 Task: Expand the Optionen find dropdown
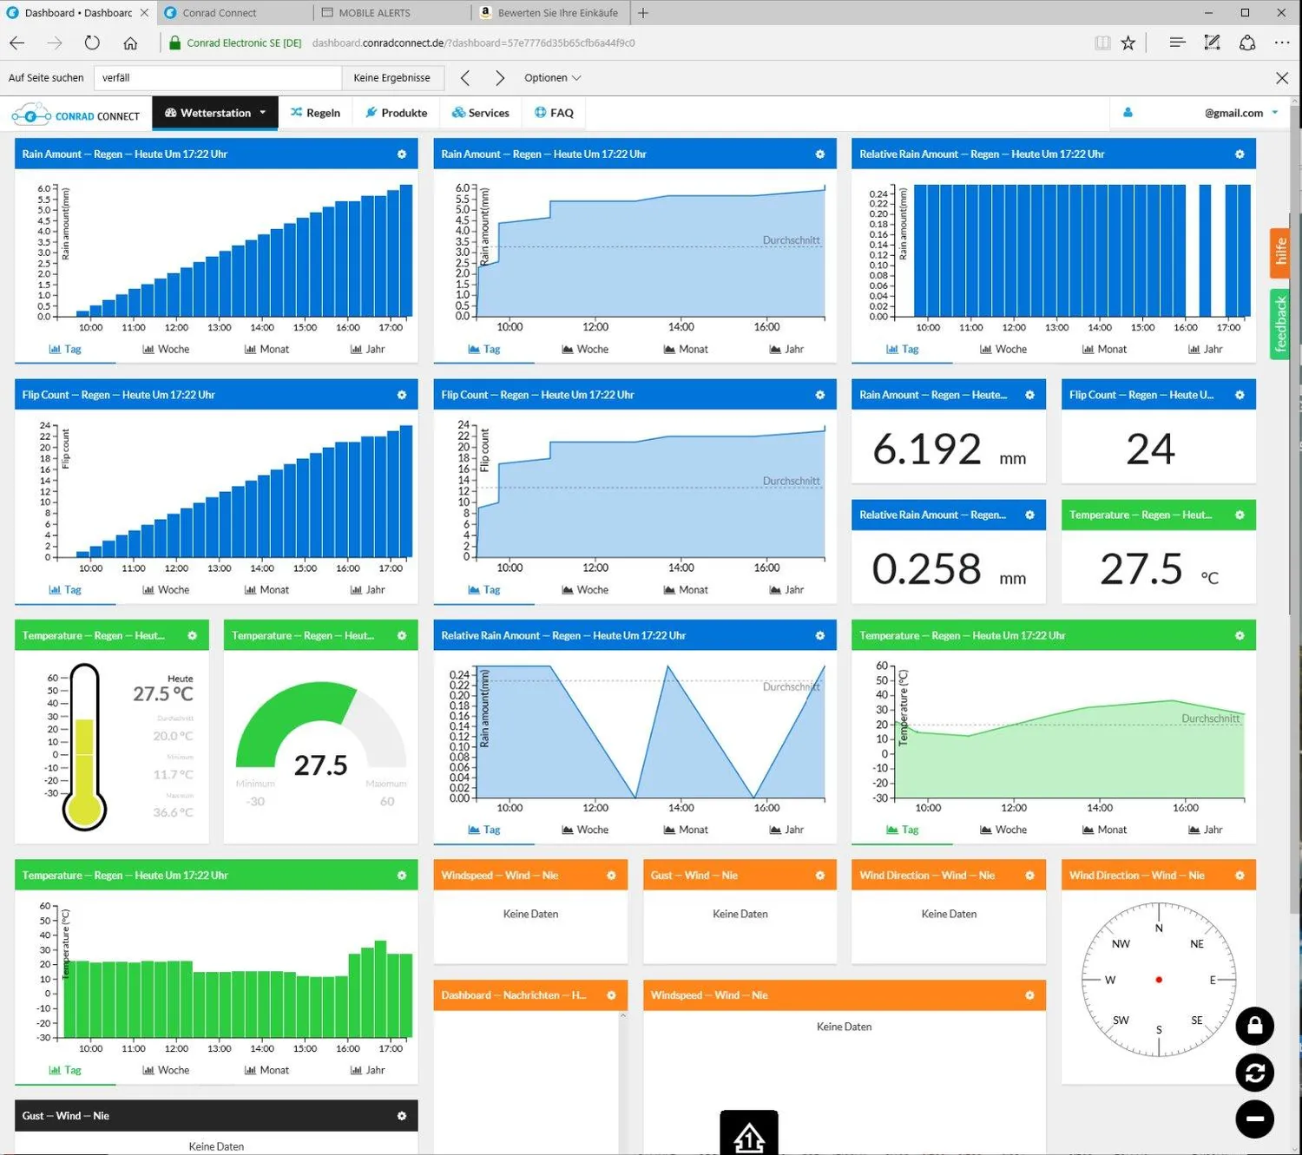pyautogui.click(x=552, y=78)
